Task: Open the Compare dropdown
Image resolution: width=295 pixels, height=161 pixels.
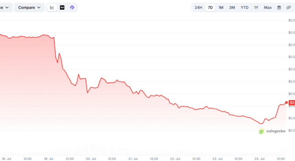Action: (29, 7)
